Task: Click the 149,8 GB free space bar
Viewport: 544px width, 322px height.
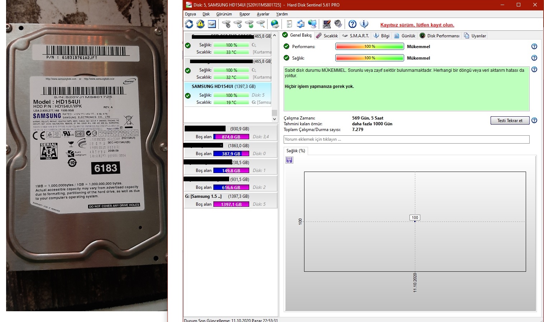Action: [x=231, y=171]
